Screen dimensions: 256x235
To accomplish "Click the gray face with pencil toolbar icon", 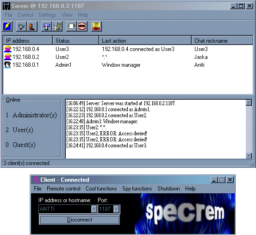I will [x=57, y=26].
